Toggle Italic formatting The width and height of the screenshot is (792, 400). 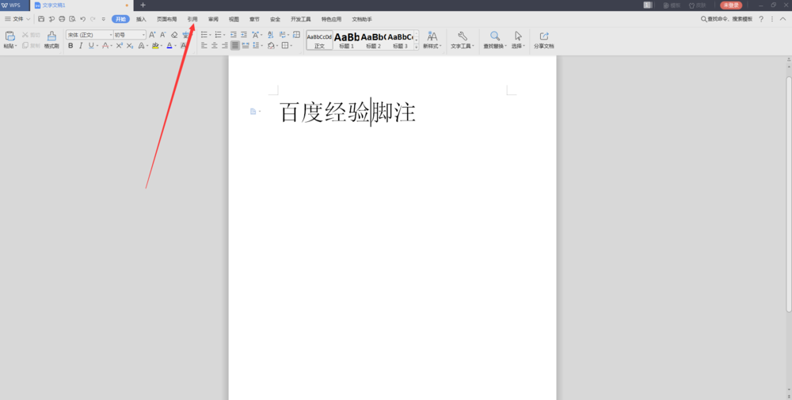click(x=81, y=45)
